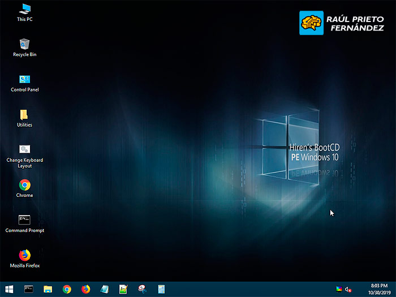Open the taskbar clock showing 8:03 PM
Viewport: 396px width, 297px height.
point(378,289)
